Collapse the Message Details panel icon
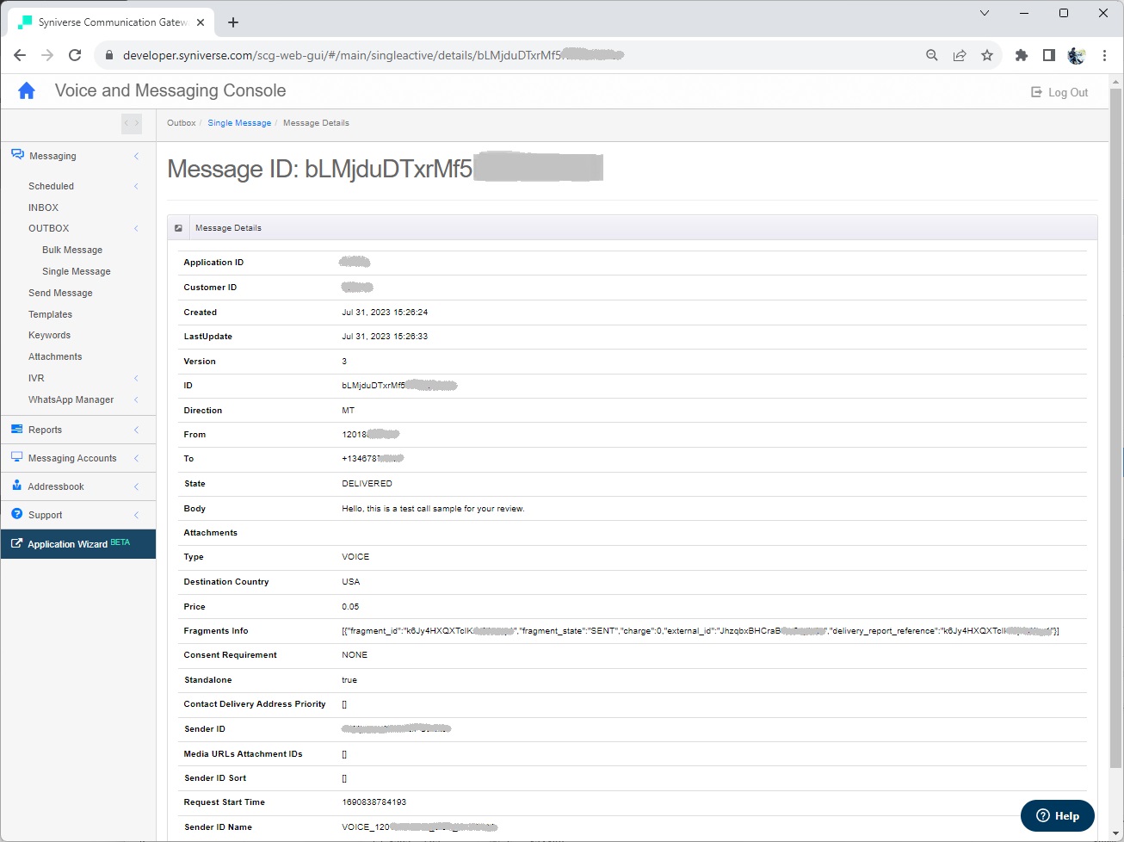 (178, 228)
